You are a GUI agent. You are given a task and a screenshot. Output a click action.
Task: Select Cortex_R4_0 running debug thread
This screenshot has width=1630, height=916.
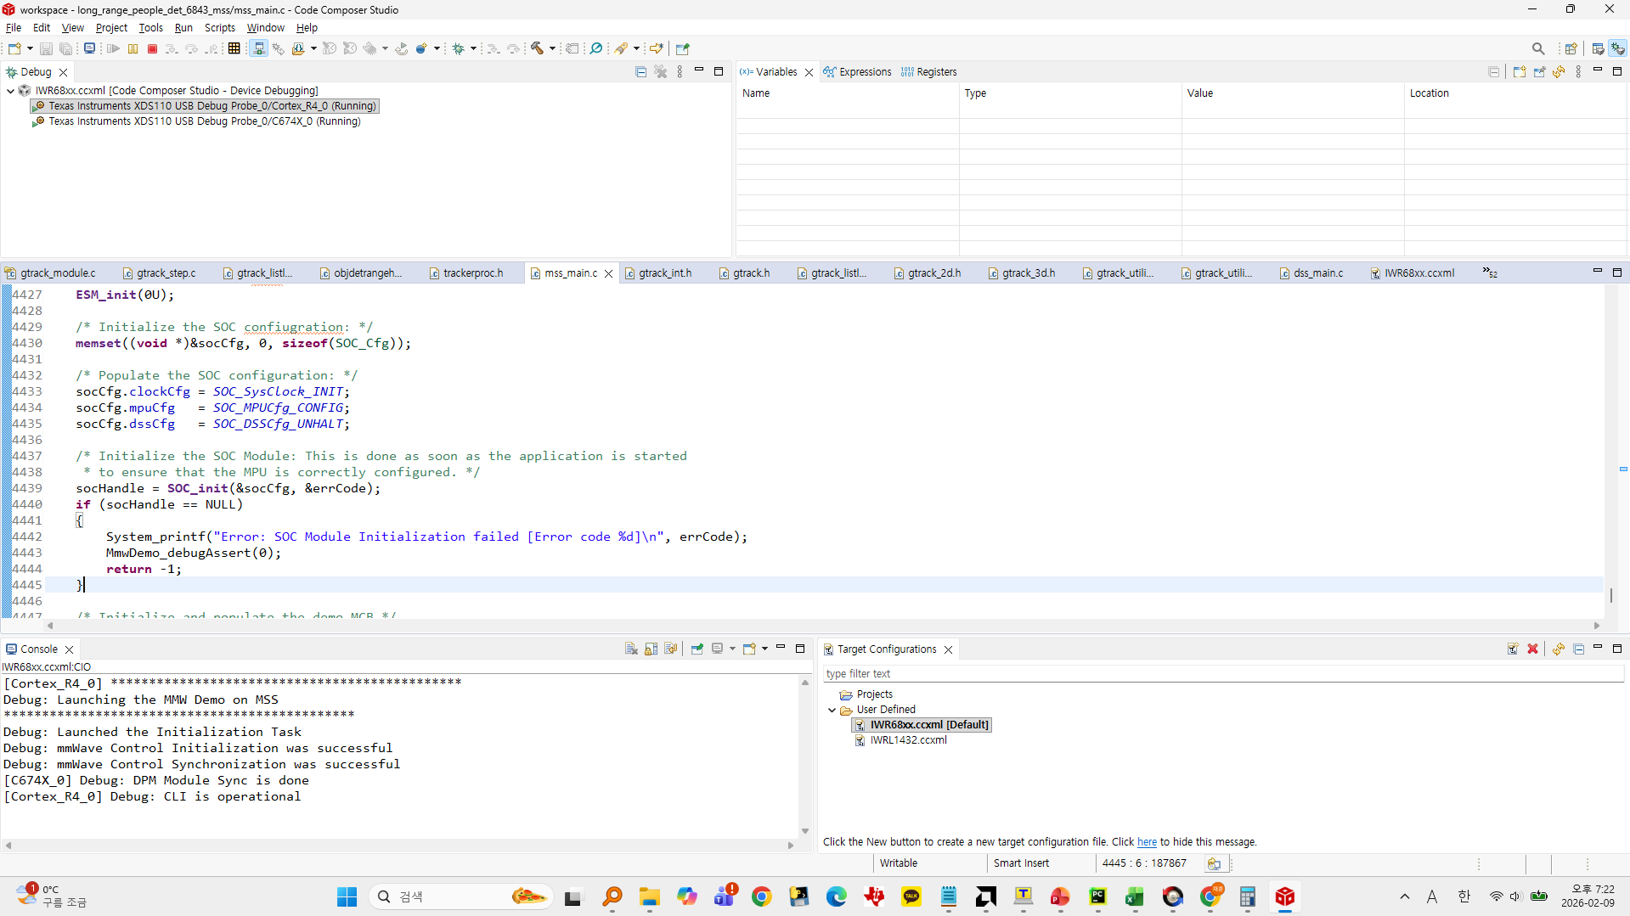coord(205,106)
